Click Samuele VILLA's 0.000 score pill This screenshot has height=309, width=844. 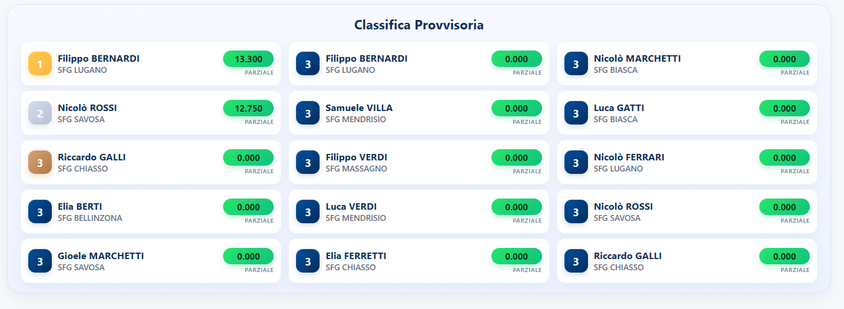pos(516,108)
